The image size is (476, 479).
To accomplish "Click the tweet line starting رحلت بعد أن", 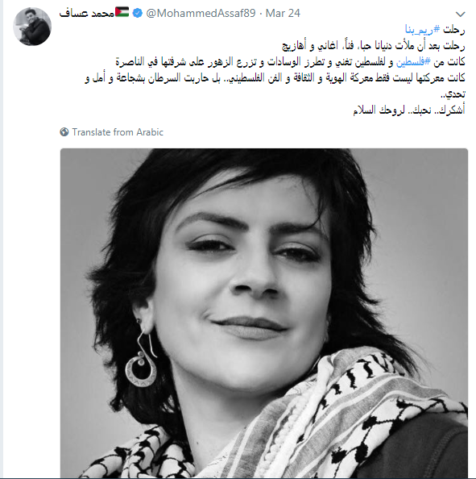I will coord(373,46).
